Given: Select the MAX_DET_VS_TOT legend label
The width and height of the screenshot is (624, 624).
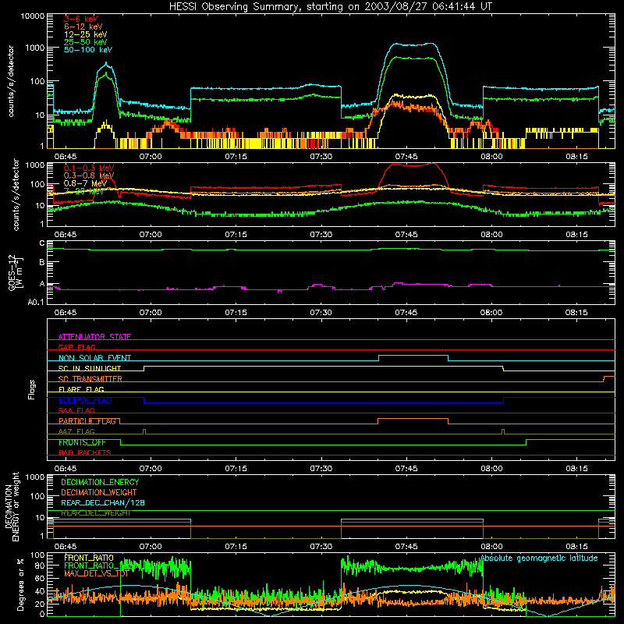Looking at the screenshot, I should (x=96, y=573).
